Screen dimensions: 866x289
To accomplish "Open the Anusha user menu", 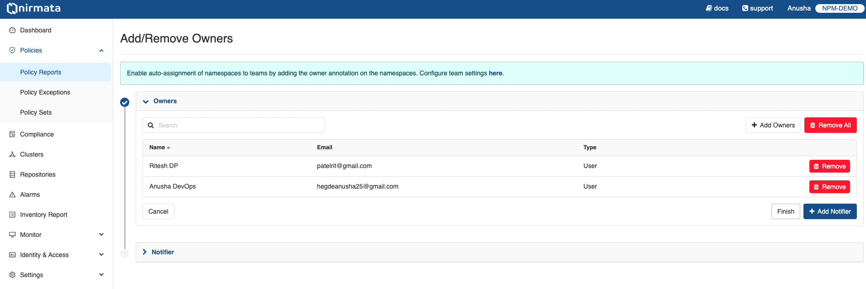I will point(799,8).
